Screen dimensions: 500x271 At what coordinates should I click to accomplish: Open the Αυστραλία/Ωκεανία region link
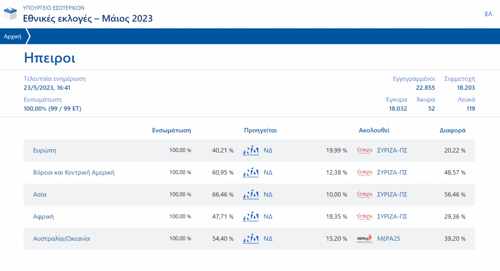click(62, 239)
